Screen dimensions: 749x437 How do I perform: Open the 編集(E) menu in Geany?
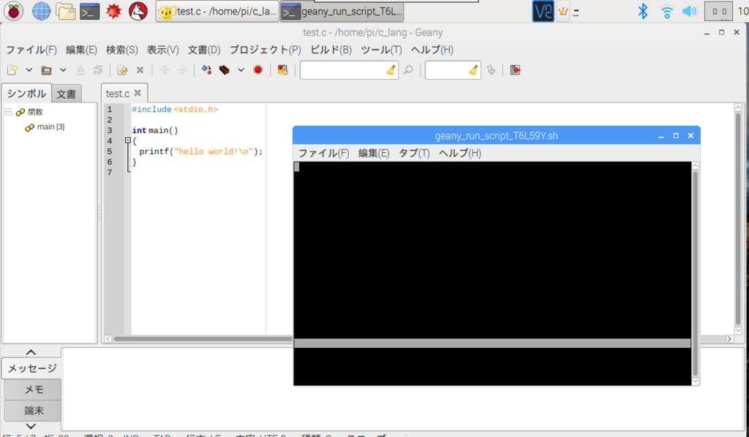point(81,50)
